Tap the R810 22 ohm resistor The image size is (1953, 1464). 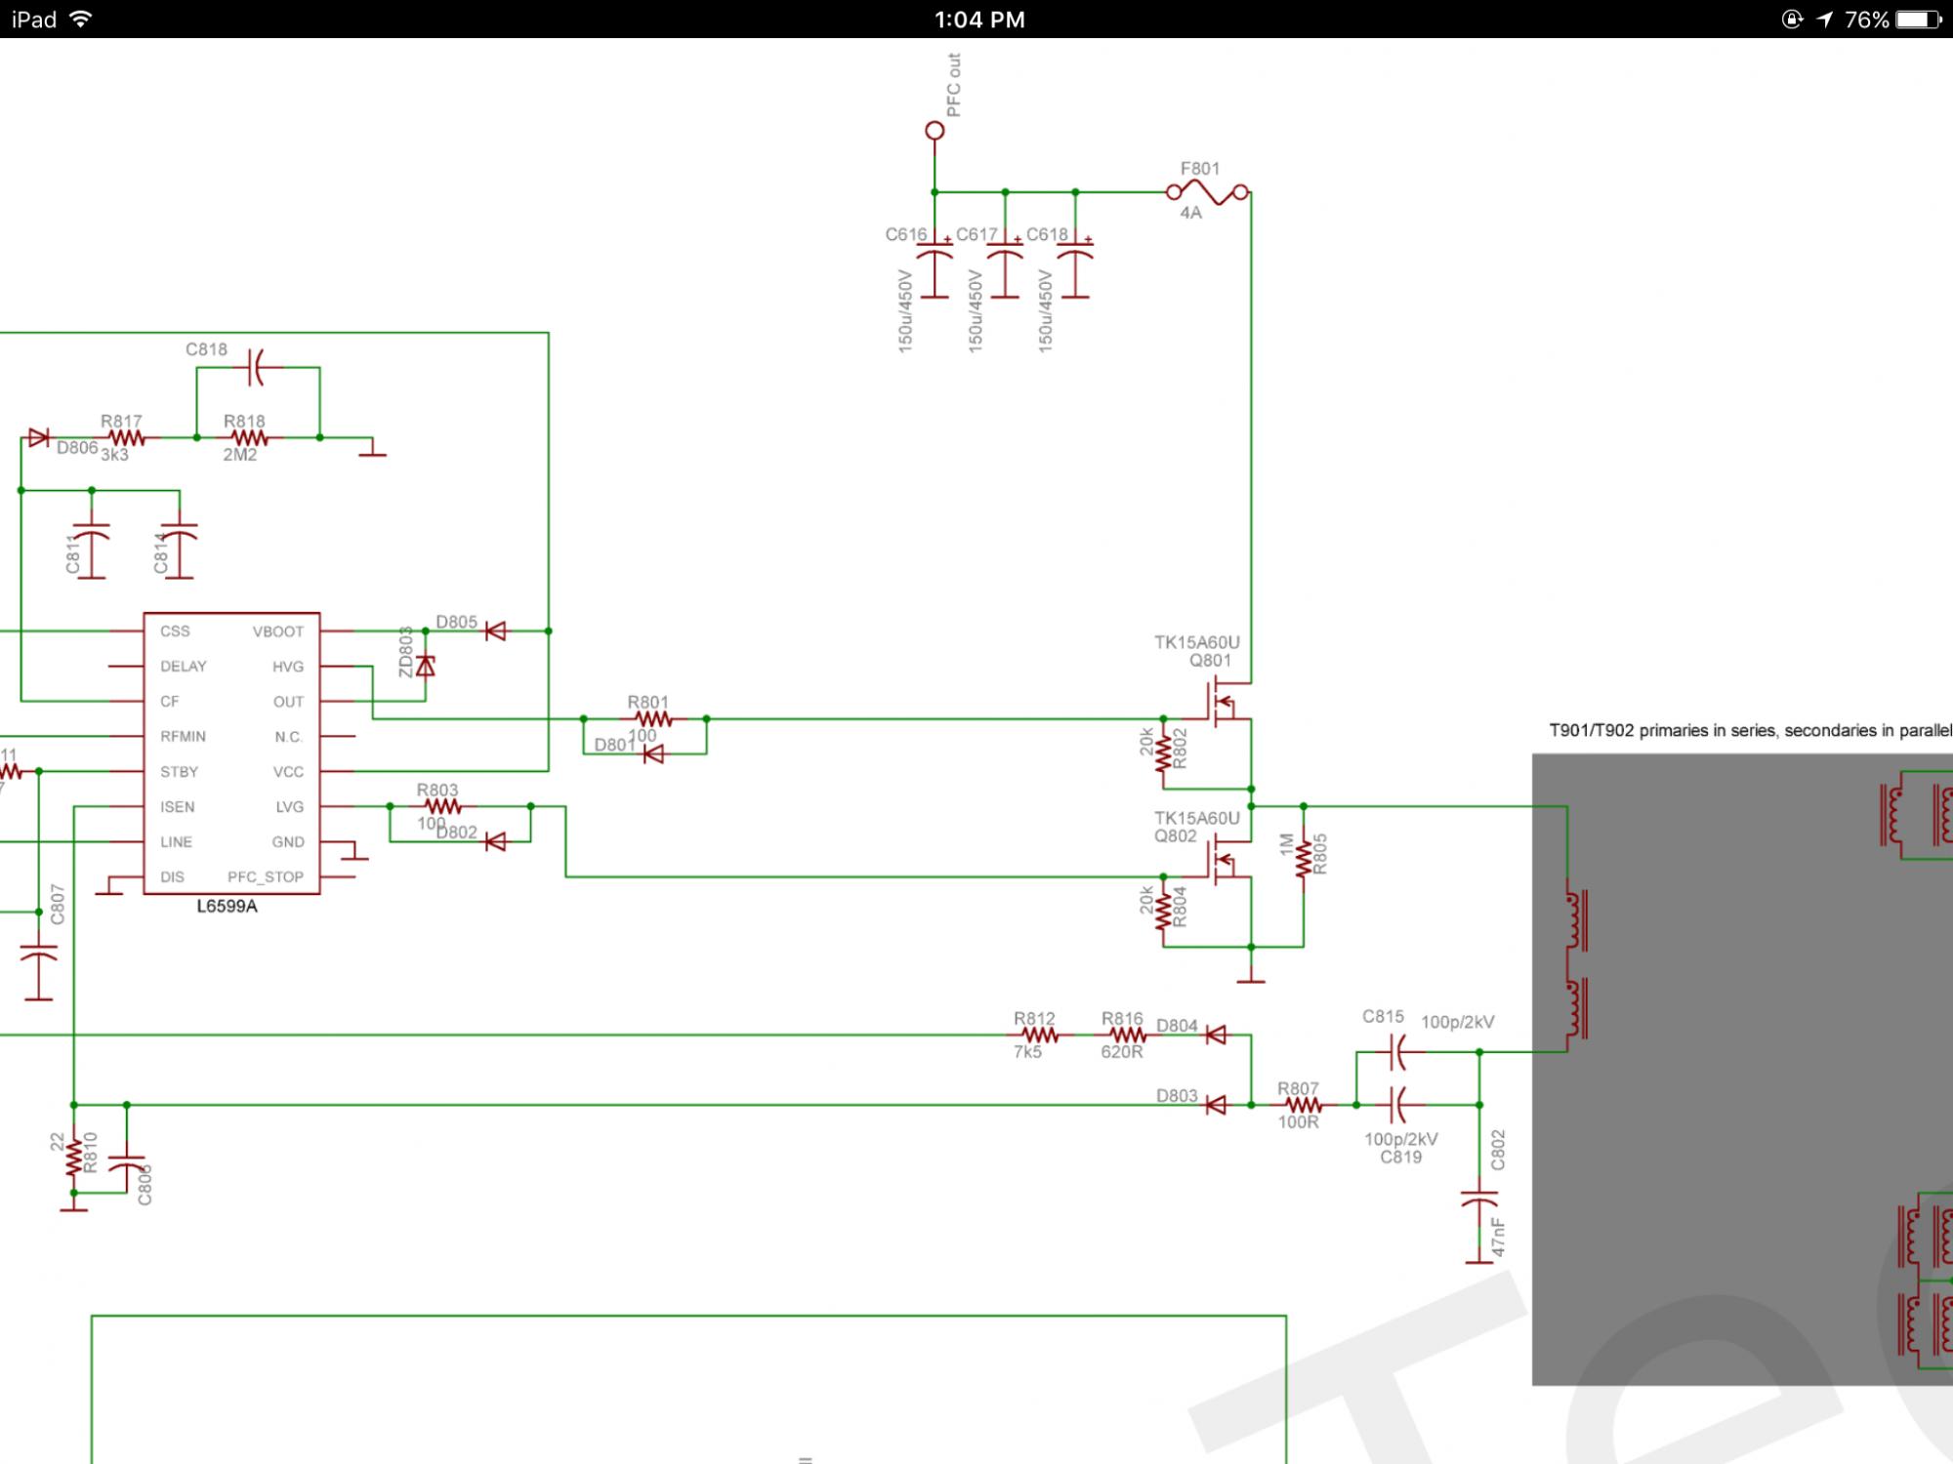[x=74, y=1159]
